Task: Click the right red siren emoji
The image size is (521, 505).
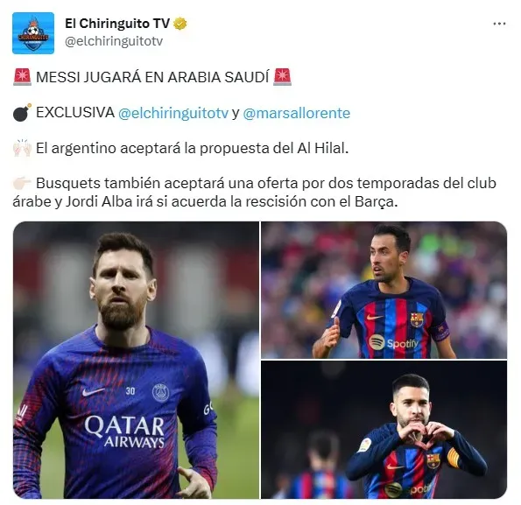Action: pyautogui.click(x=282, y=77)
